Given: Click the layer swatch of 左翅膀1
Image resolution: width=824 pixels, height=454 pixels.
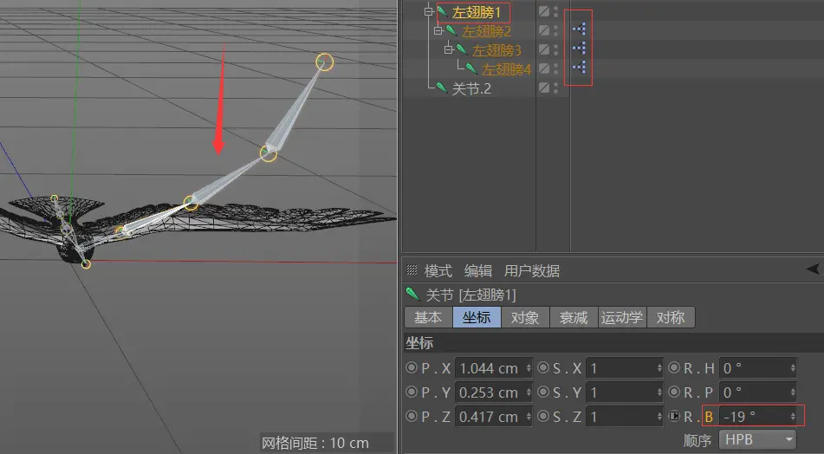Looking at the screenshot, I should [543, 11].
